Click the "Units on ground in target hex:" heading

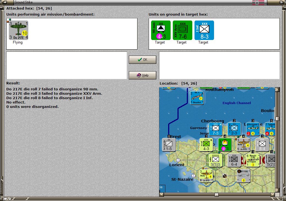[178, 14]
